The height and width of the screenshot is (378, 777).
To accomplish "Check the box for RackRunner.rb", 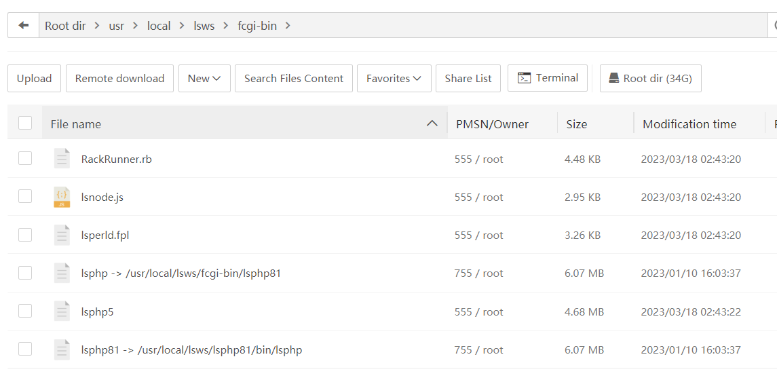I will [25, 159].
